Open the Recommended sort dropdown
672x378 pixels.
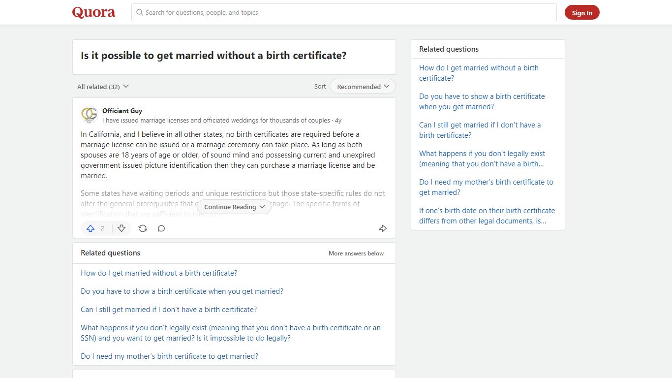click(x=363, y=87)
